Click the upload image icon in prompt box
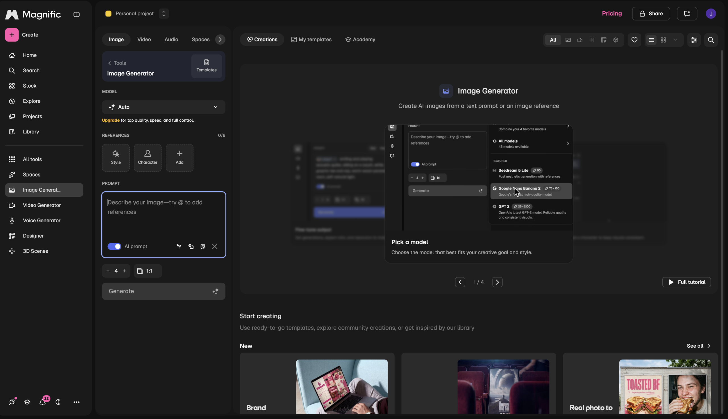The image size is (728, 419). (191, 246)
